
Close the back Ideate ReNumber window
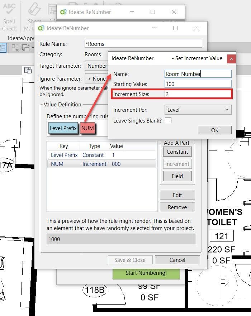pos(174,12)
